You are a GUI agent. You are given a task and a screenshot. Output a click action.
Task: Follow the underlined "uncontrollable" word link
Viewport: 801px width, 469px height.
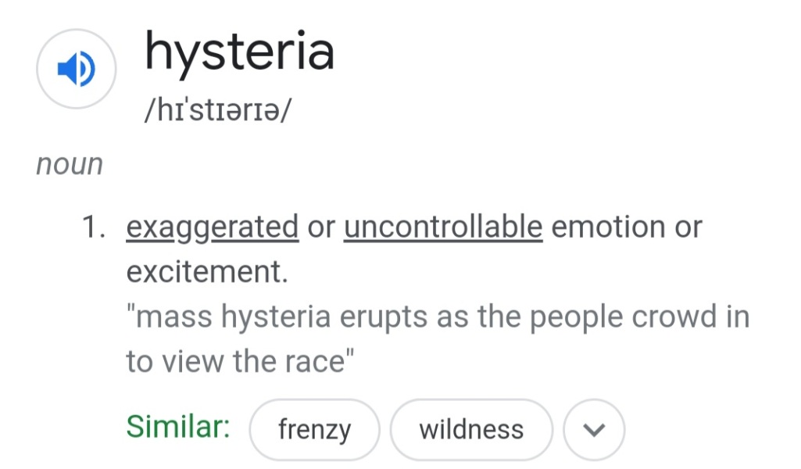443,227
